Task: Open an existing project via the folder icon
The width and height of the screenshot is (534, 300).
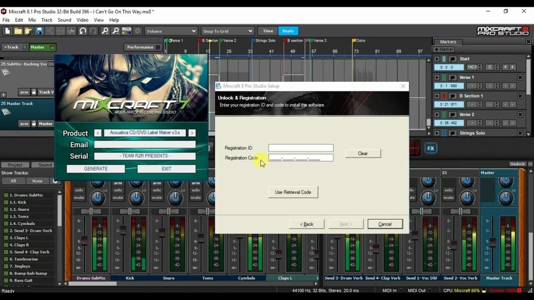Action: coord(18,31)
